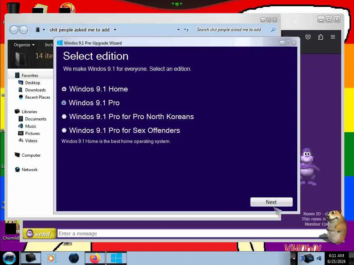
Task: Click the magnifier search icon in Explorer
Action: (x=273, y=30)
